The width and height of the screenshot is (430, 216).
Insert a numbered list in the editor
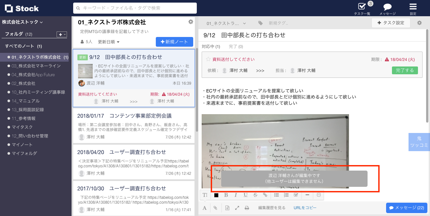(286, 195)
